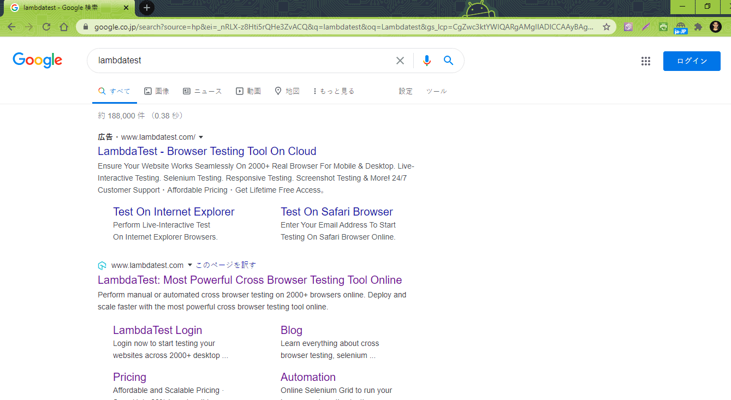Image resolution: width=731 pixels, height=400 pixels.
Task: Bookmark this page with the star icon
Action: click(606, 27)
